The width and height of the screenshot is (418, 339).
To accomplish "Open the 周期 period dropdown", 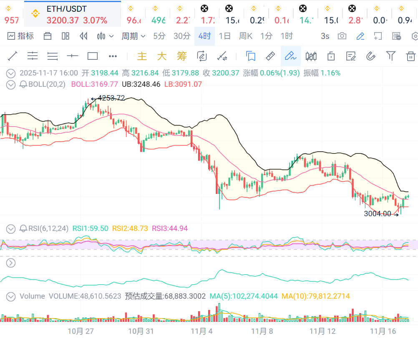I will click(133, 36).
